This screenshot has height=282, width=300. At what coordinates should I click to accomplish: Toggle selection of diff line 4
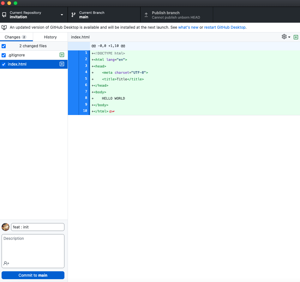pyautogui.click(x=79, y=72)
